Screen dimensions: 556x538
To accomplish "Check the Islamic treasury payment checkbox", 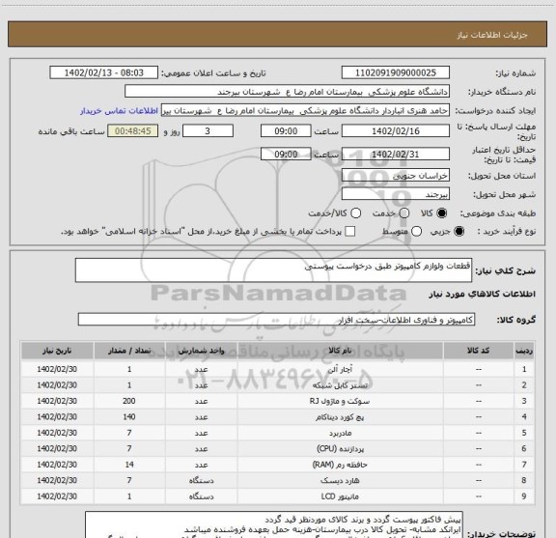I will pyautogui.click(x=350, y=232).
